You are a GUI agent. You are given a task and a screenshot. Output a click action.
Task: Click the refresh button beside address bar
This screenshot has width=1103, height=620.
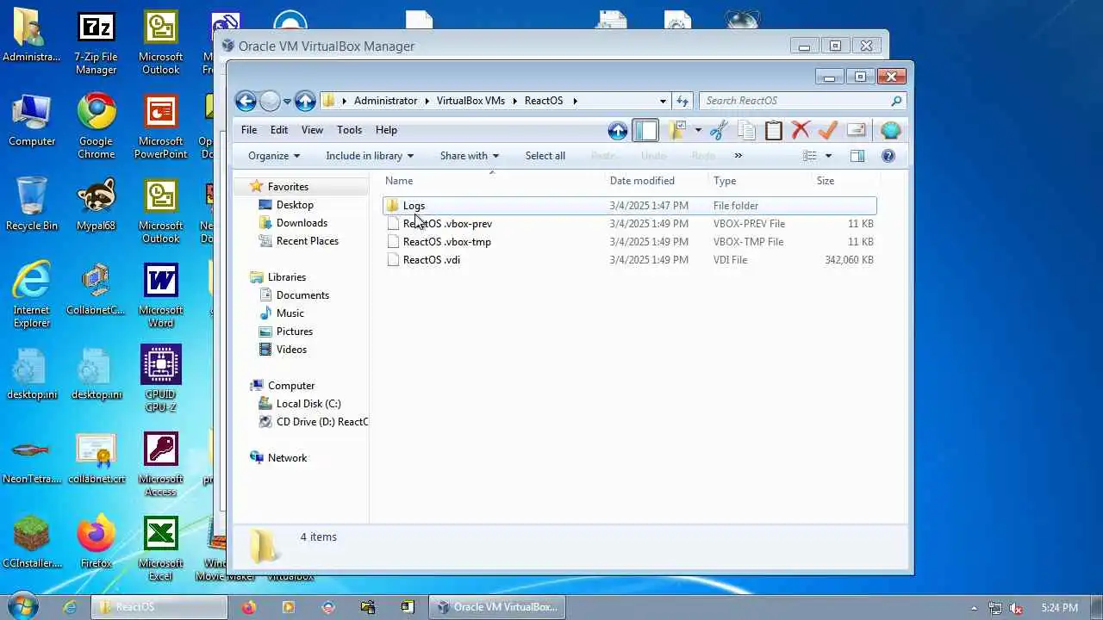682,101
